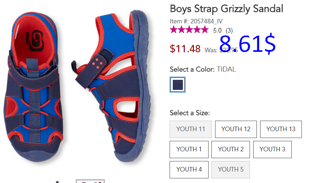Choose size YOUTH 1
Image resolution: width=312 pixels, height=183 pixels.
[189, 150]
